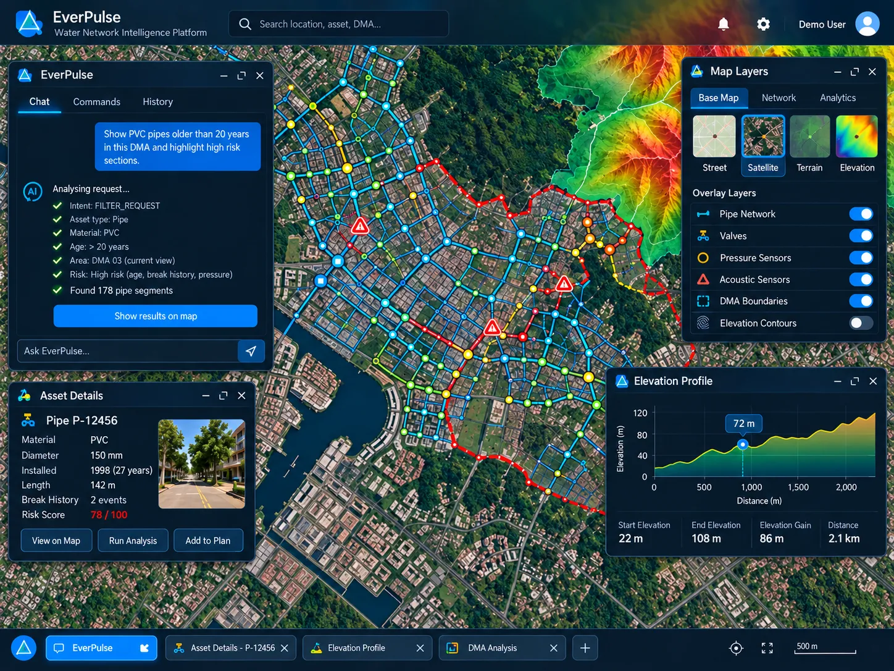Toggle the Acoustic Sensors overlay
Screen dimensions: 894x671
[861, 279]
